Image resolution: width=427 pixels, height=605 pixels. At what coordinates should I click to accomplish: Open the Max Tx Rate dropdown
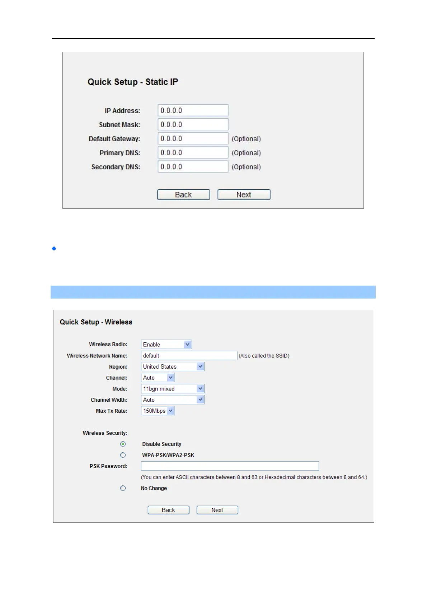pyautogui.click(x=158, y=411)
